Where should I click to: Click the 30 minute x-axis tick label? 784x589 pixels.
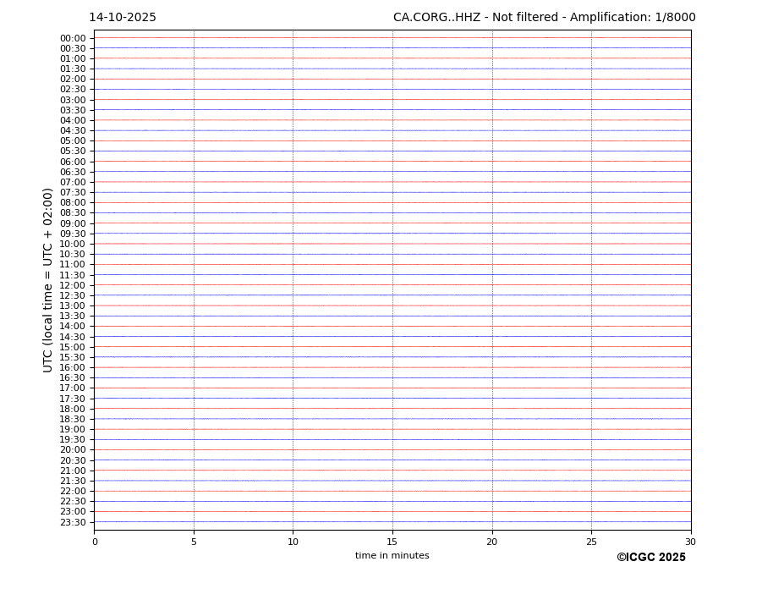(690, 542)
